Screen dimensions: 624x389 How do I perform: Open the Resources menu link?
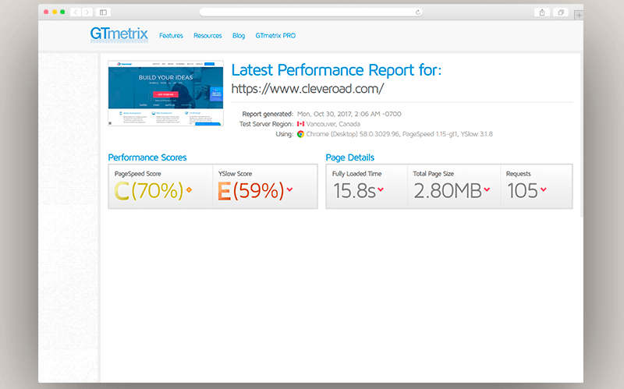[x=207, y=35]
